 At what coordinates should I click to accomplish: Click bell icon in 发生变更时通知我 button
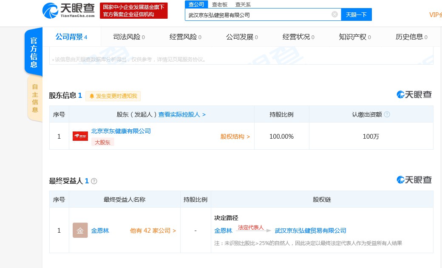click(x=92, y=96)
